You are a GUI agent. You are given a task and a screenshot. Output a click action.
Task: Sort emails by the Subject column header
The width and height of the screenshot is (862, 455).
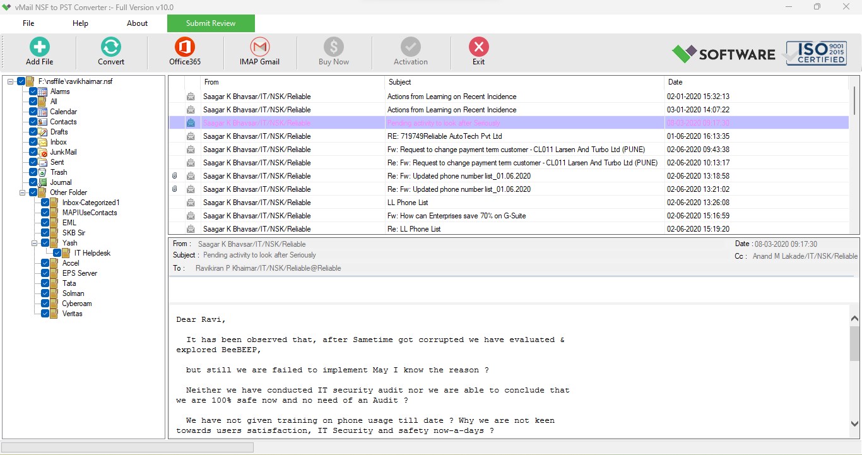[x=524, y=82]
